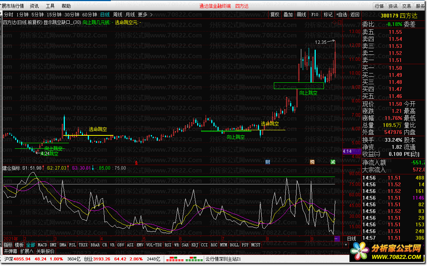Select the TRIX indicator tab

pyautogui.click(x=83, y=245)
